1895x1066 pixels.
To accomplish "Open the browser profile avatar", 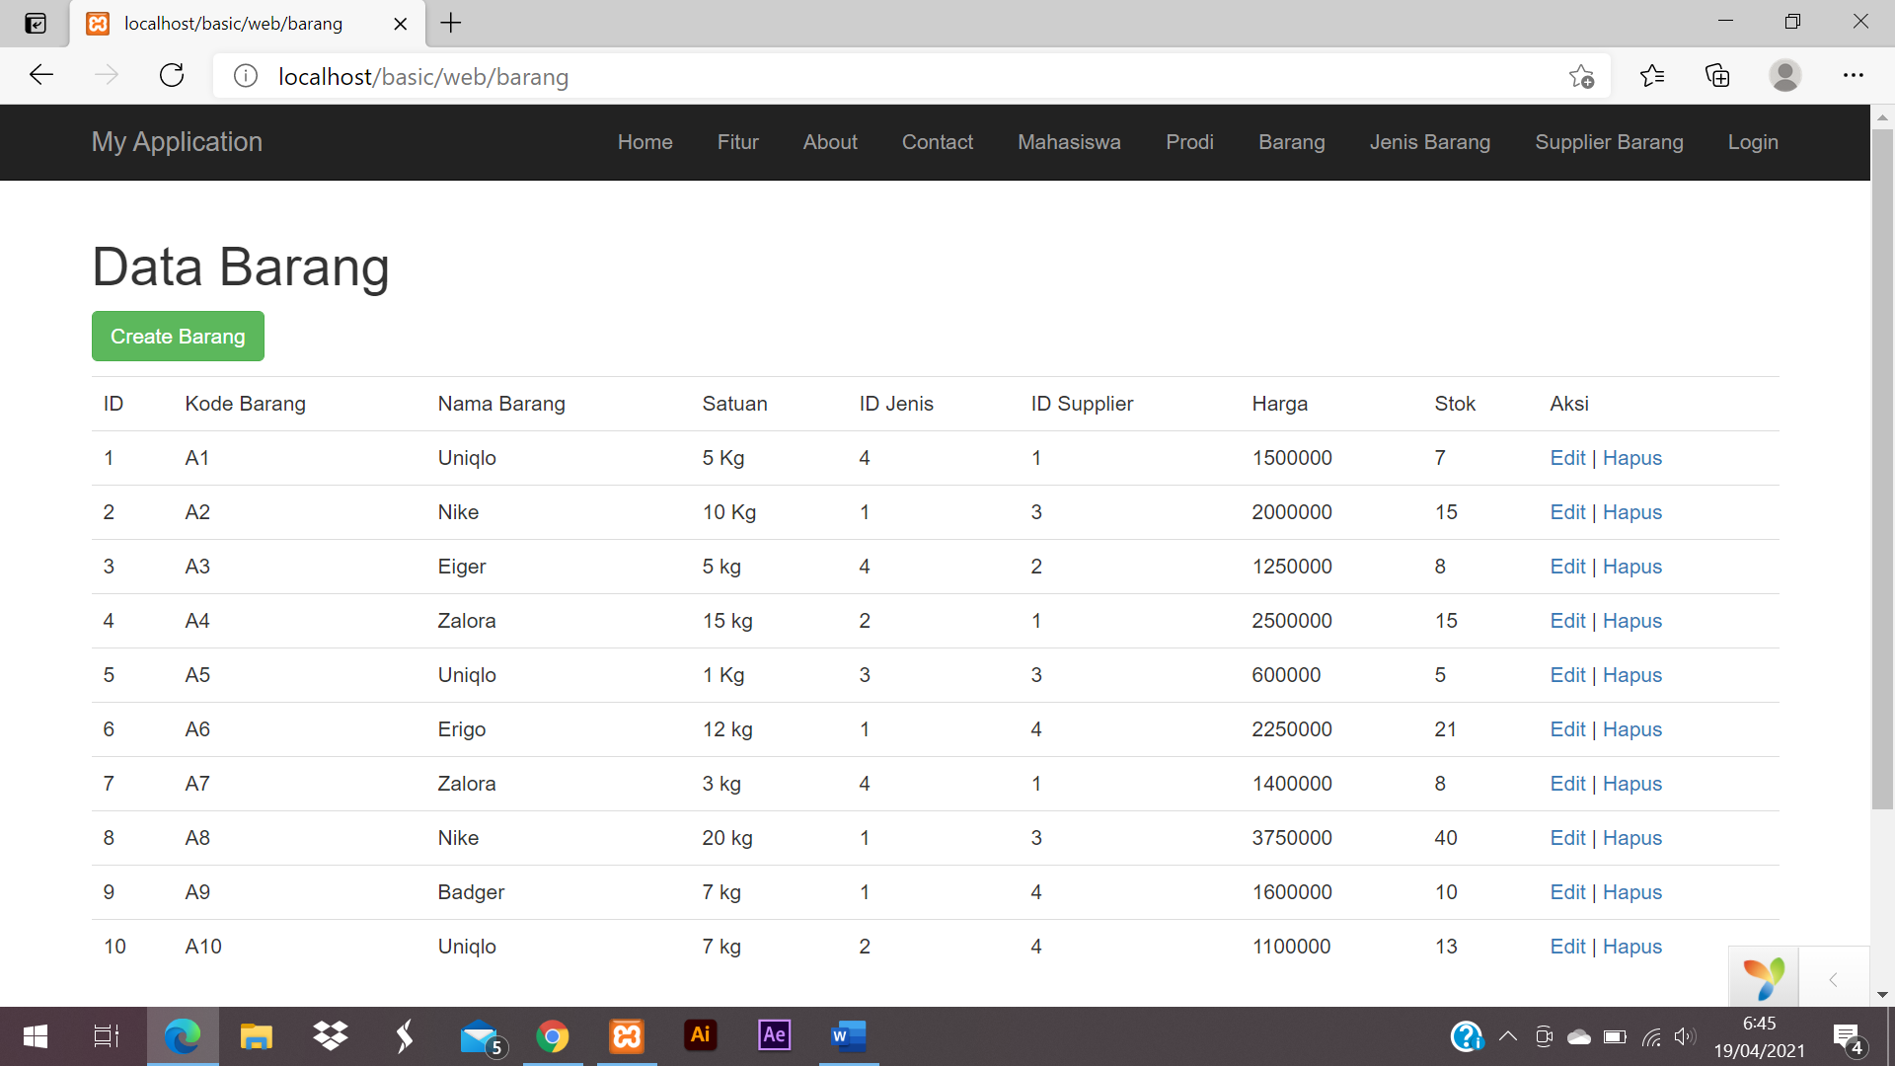I will pyautogui.click(x=1784, y=76).
